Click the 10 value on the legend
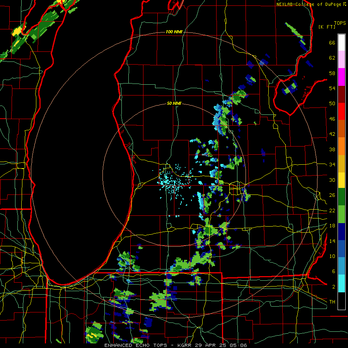This screenshot has width=348, height=348. tap(332, 256)
